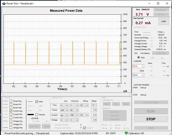
Task: Click the green heart calibration status icon
Action: [x=126, y=133]
